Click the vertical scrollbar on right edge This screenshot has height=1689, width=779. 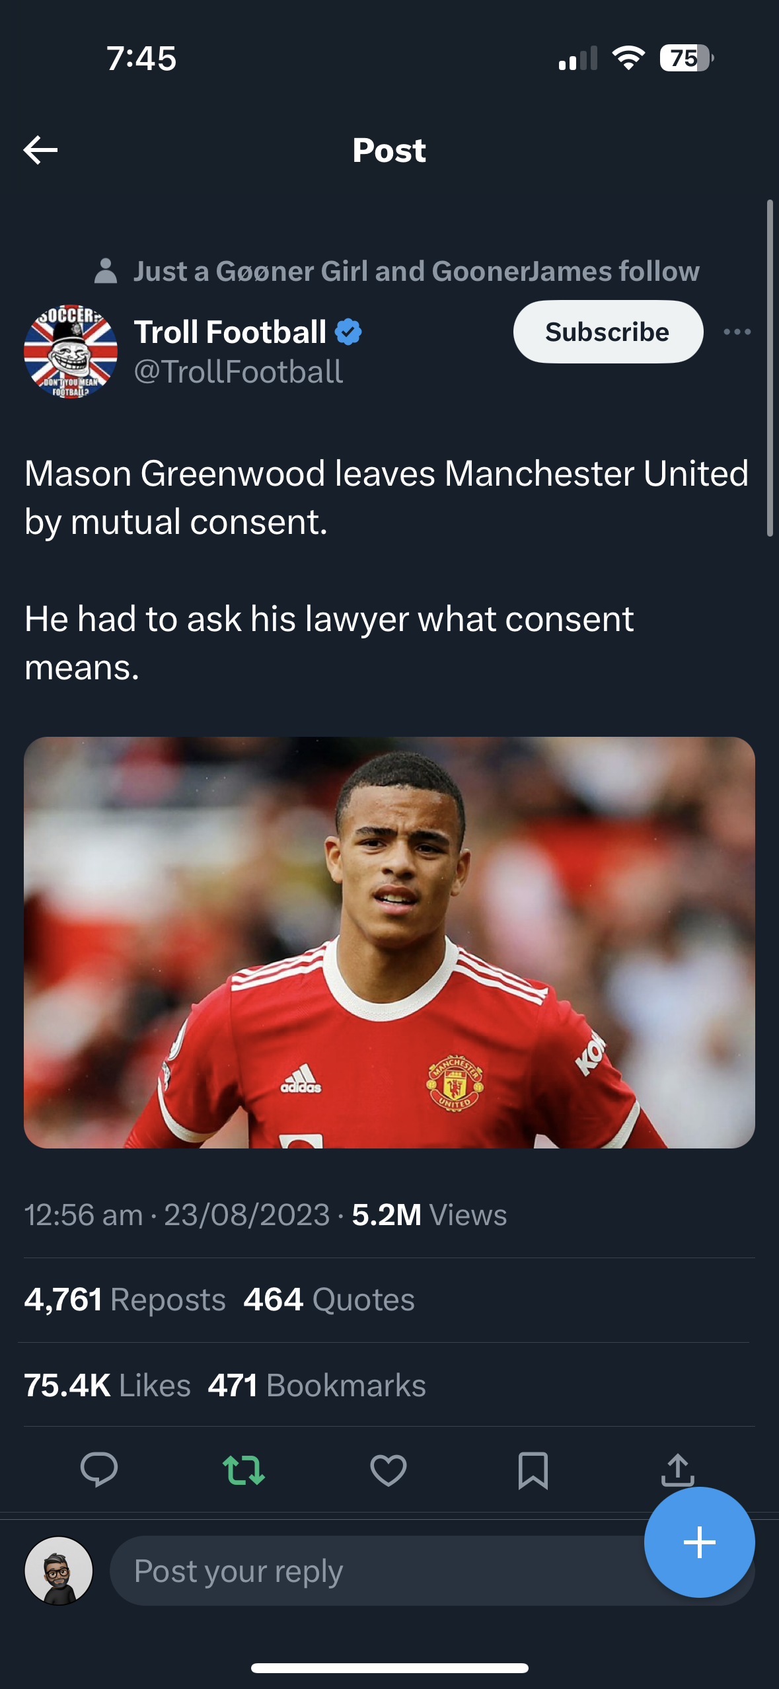click(x=770, y=368)
